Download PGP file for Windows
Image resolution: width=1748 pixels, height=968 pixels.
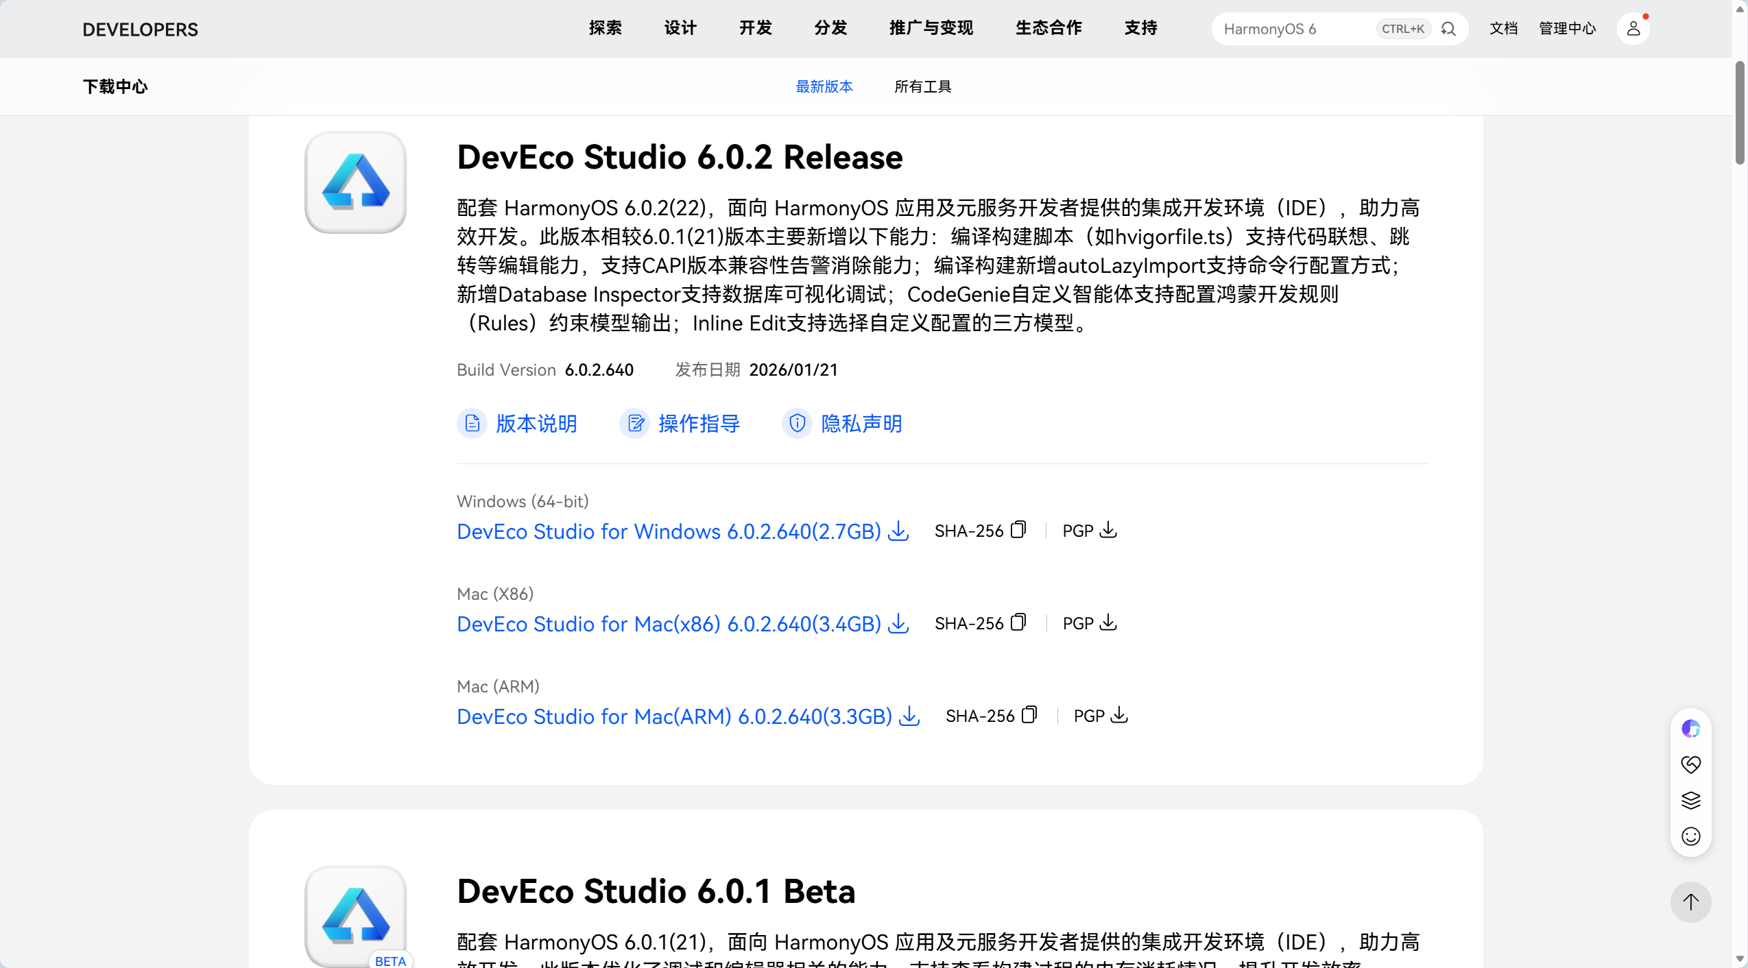pos(1108,530)
